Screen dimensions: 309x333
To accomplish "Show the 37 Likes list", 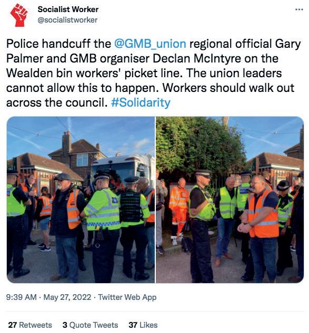I will [143, 325].
